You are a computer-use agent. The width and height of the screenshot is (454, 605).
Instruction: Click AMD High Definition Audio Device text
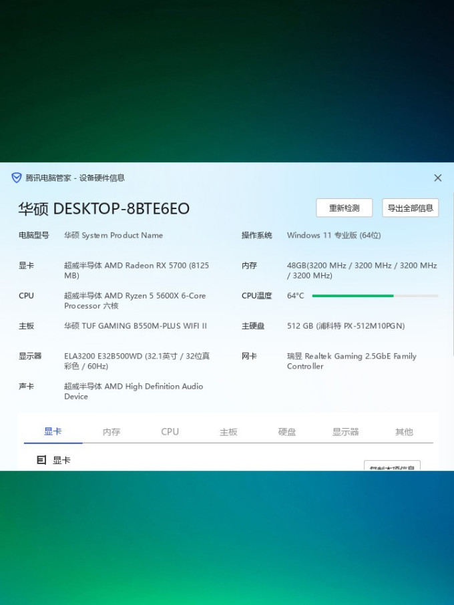click(134, 391)
